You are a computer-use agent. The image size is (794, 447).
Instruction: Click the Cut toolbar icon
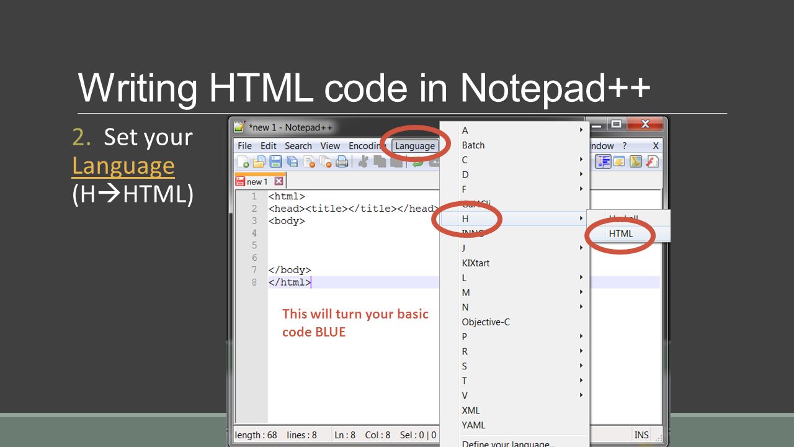[x=364, y=163]
